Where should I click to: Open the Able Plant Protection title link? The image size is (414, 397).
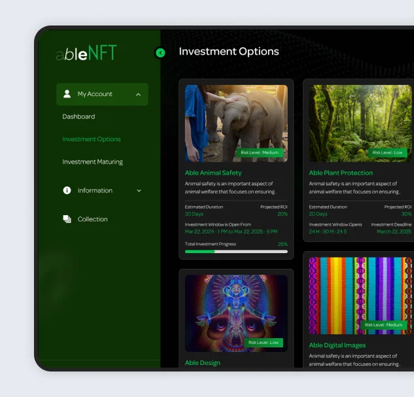click(x=341, y=173)
